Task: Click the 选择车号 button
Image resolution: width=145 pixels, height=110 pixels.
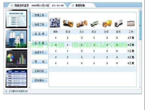Action: pyautogui.click(x=40, y=52)
